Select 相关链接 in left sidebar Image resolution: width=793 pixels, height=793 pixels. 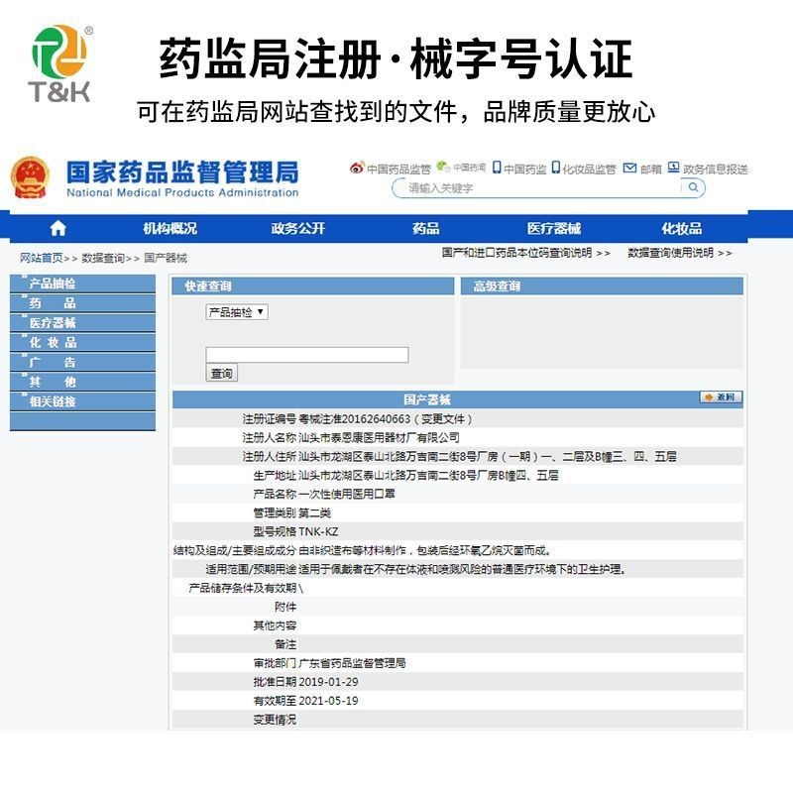tap(82, 401)
